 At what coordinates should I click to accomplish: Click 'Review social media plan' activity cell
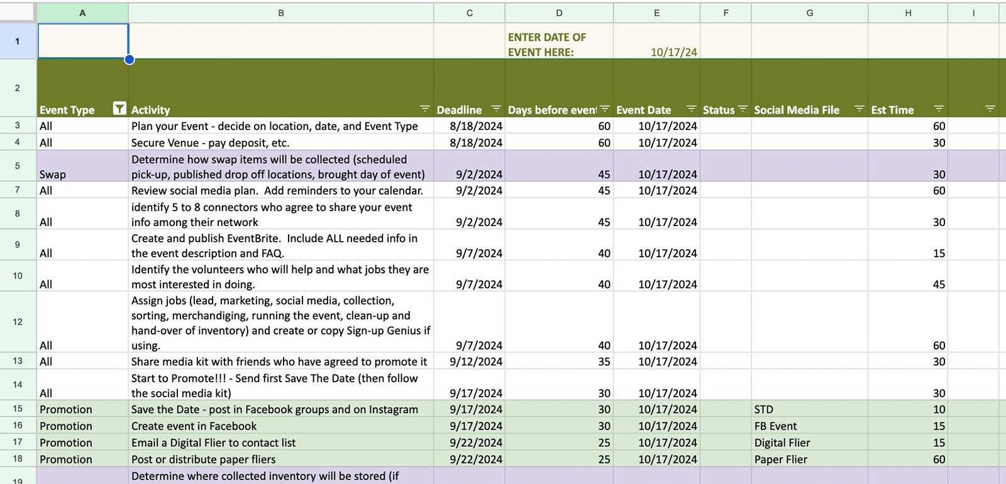click(x=281, y=190)
